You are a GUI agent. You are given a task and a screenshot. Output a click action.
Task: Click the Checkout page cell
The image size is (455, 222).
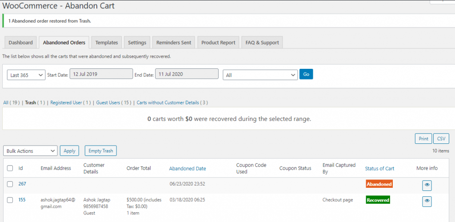pos(338,200)
